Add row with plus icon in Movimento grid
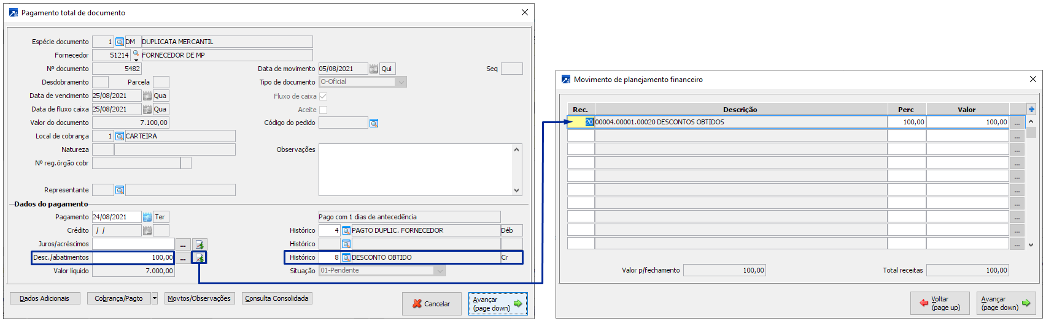Screen dimensions: 1046x321 click(1031, 109)
